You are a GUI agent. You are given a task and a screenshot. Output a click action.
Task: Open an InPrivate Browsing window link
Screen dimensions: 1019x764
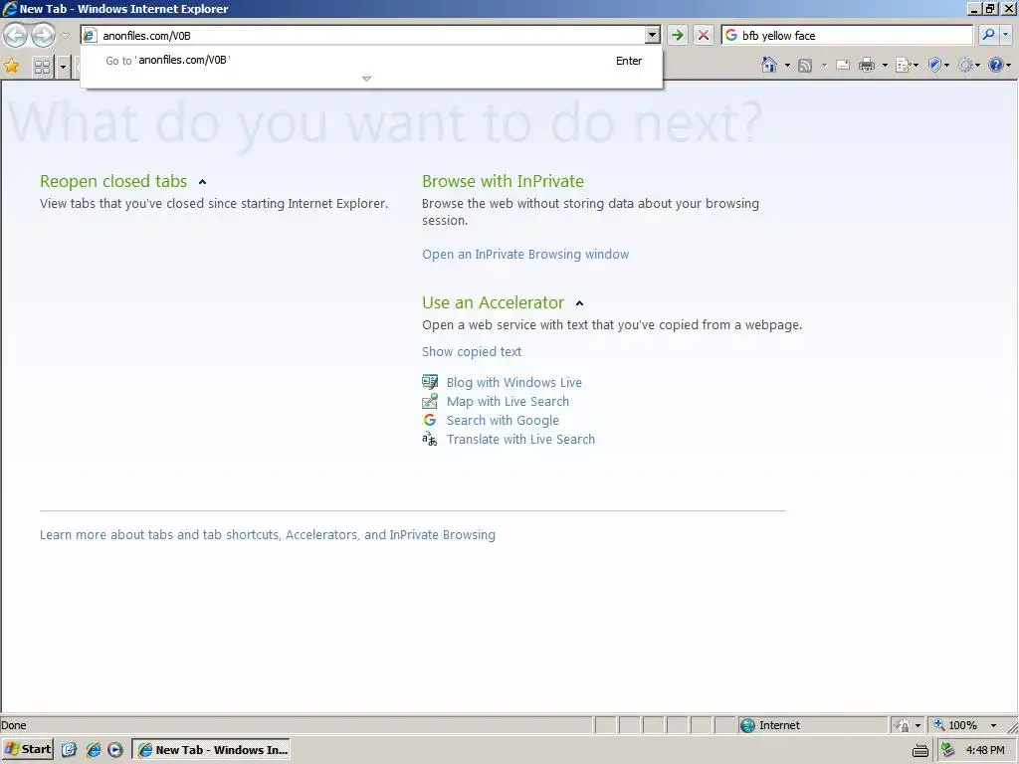pos(525,254)
